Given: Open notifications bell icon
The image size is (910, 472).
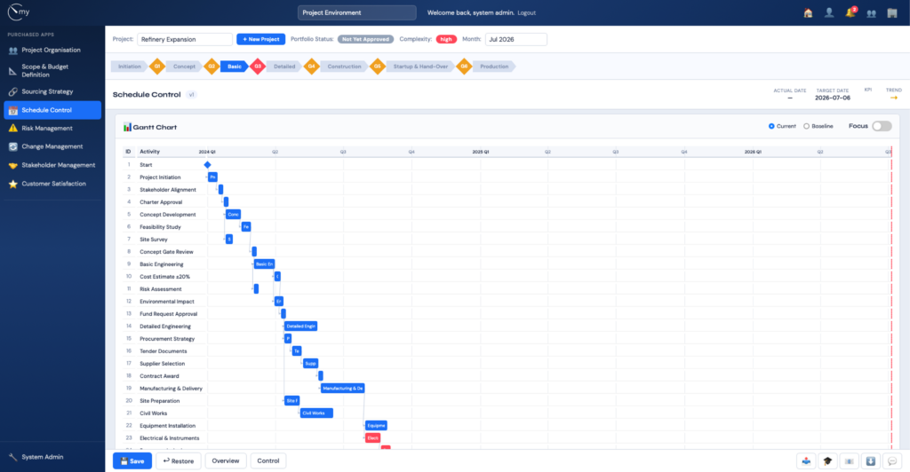Looking at the screenshot, I should point(850,12).
